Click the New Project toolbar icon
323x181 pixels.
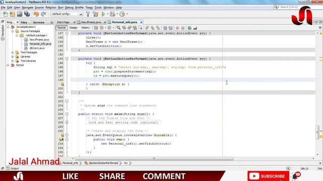[x=12, y=14]
